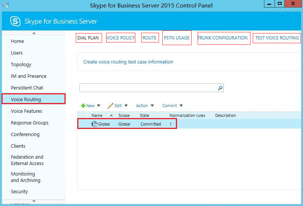303x206 pixels.
Task: Open Federation and External Access
Action: (27, 160)
